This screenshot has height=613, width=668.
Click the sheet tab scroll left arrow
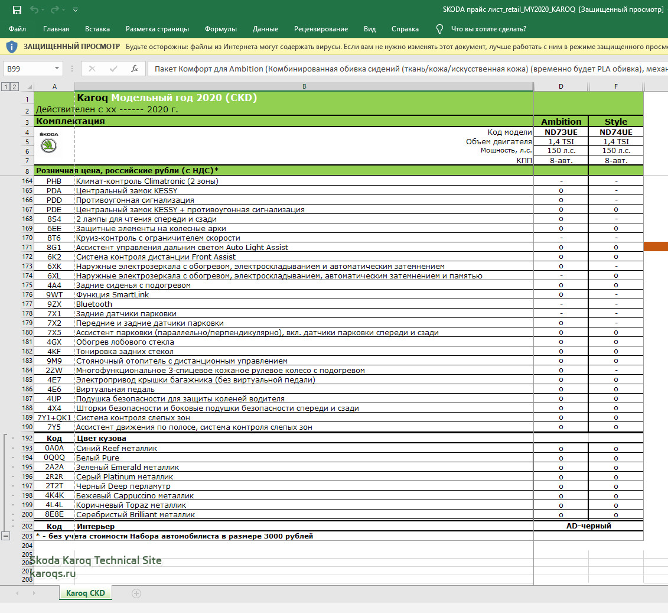tap(18, 593)
